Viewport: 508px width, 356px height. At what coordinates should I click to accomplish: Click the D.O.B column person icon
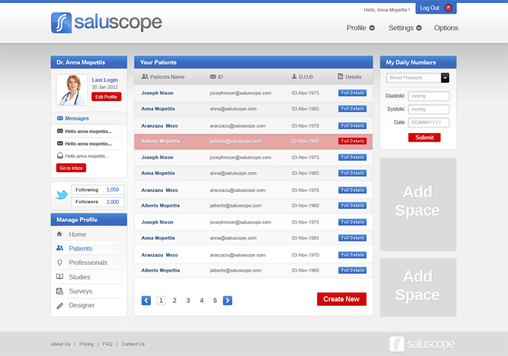(x=294, y=76)
